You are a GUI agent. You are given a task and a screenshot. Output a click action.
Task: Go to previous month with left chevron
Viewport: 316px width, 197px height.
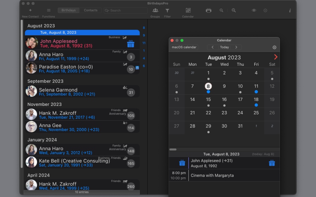pos(212,47)
